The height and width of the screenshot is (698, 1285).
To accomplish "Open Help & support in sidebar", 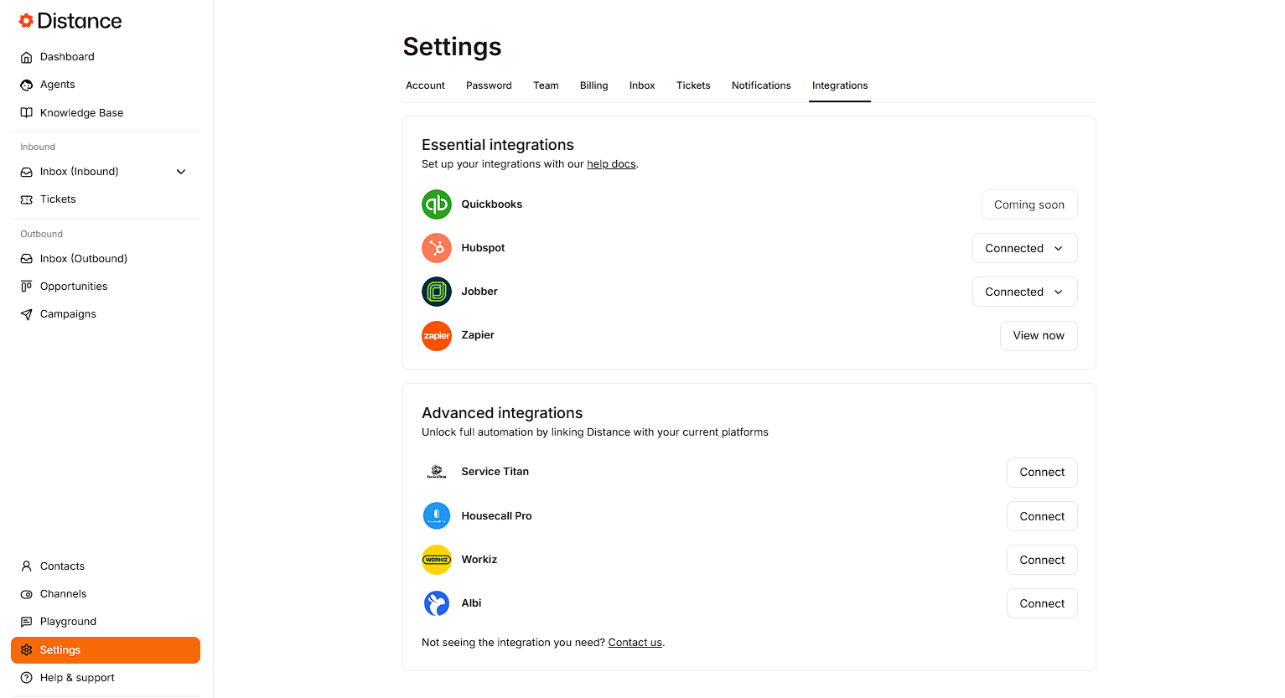I will [77, 678].
